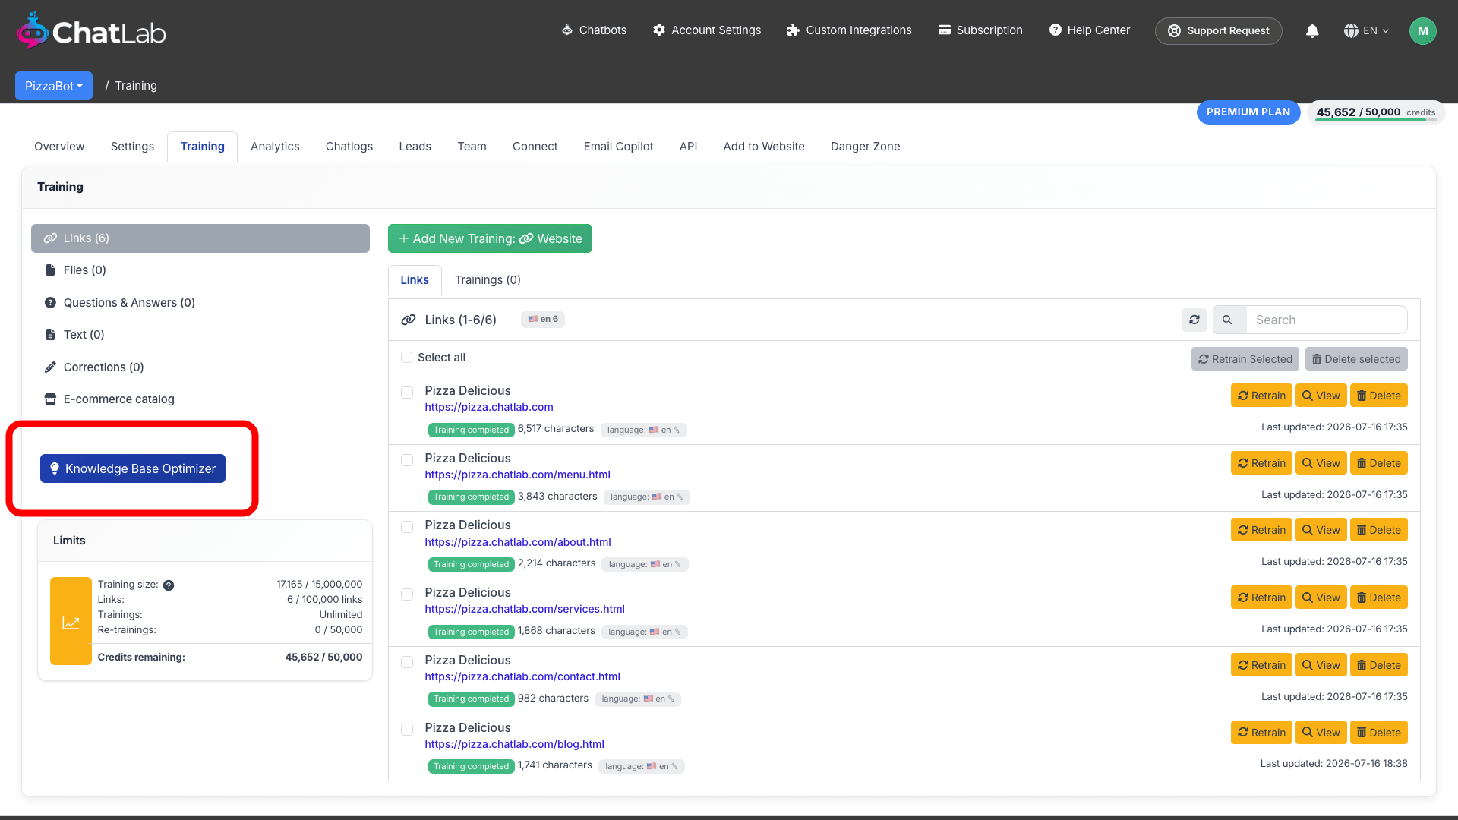This screenshot has width=1458, height=820.
Task: Open the EN language dropdown
Action: (1367, 30)
